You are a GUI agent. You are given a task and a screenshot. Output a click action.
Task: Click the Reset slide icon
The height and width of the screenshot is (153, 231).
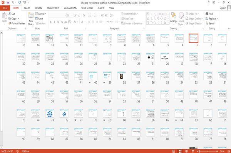coord(37,18)
